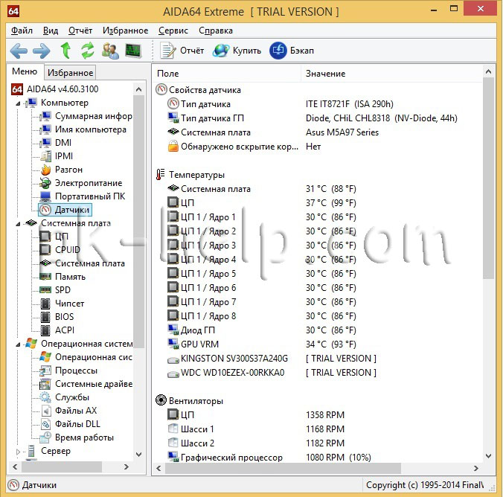The width and height of the screenshot is (503, 497).
Task: Go forward with the blue right arrow
Action: click(x=42, y=51)
